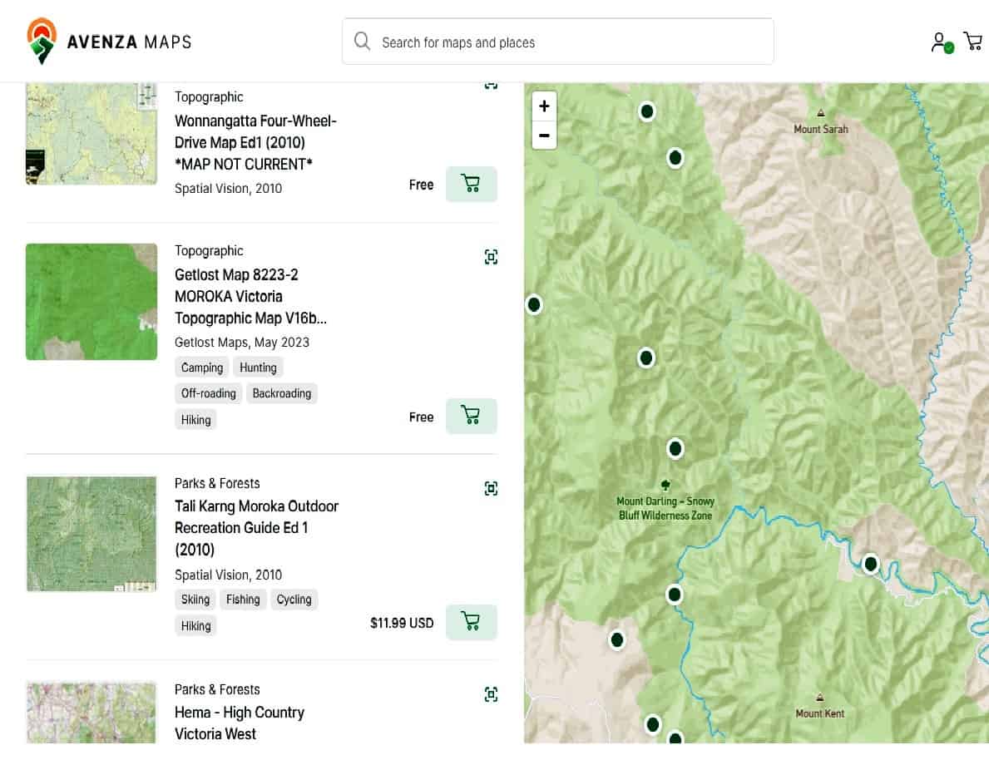Open Getlost MOROKA map thumbnail
Image resolution: width=989 pixels, height=760 pixels.
91,302
